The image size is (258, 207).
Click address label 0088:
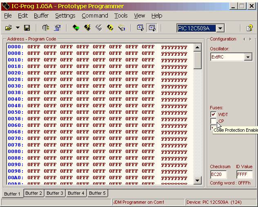pyautogui.click(x=16, y=158)
